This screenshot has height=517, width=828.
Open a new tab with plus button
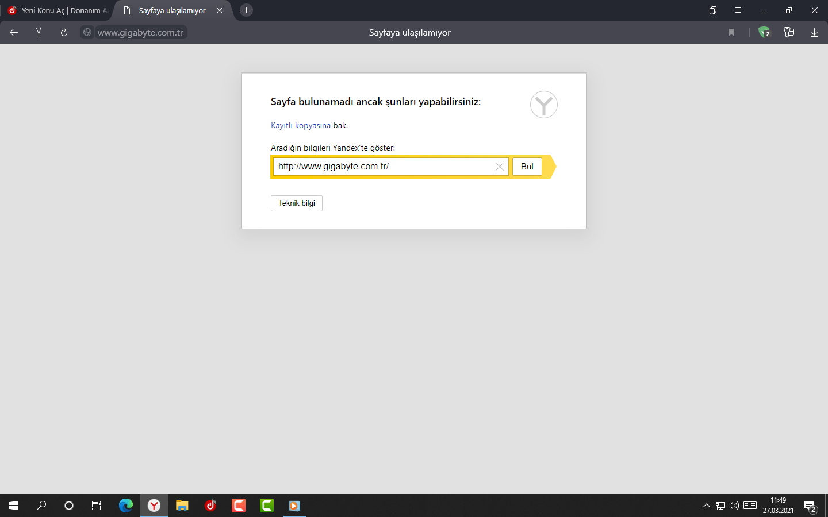[246, 10]
